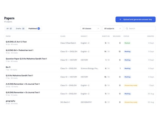Click the Papers page heading

pos(9,18)
